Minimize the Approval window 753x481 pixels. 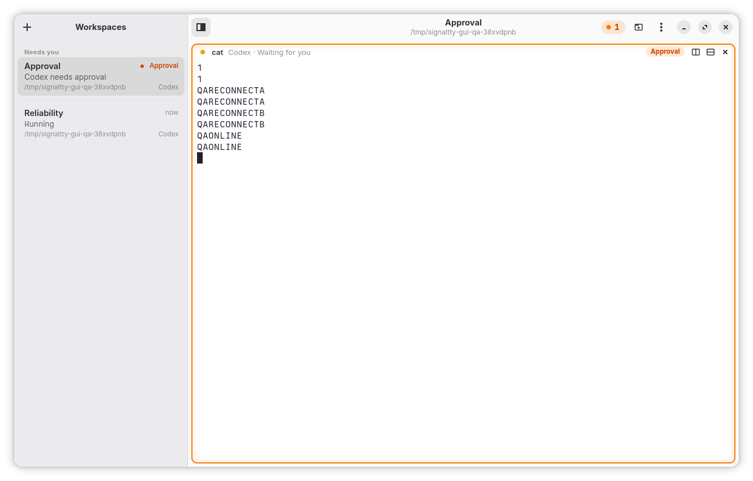[684, 27]
